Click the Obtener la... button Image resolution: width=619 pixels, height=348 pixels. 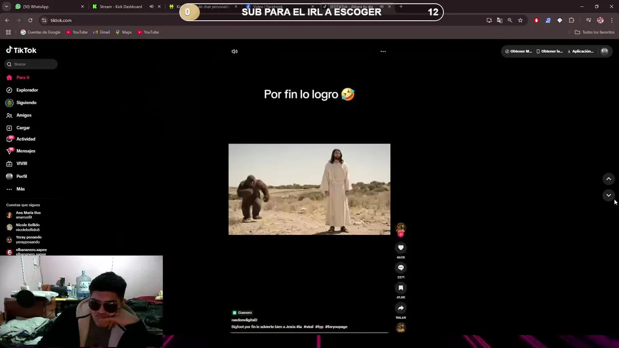pos(550,51)
